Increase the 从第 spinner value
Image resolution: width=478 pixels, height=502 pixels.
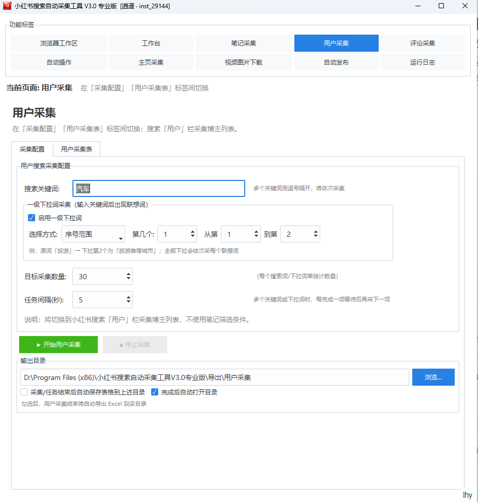point(256,232)
